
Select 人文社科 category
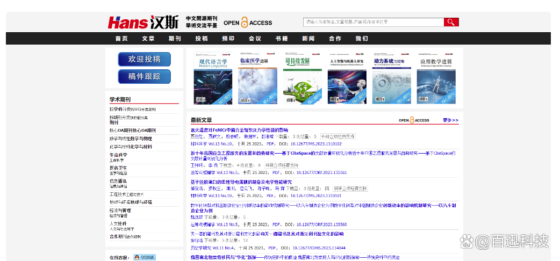click(122, 226)
